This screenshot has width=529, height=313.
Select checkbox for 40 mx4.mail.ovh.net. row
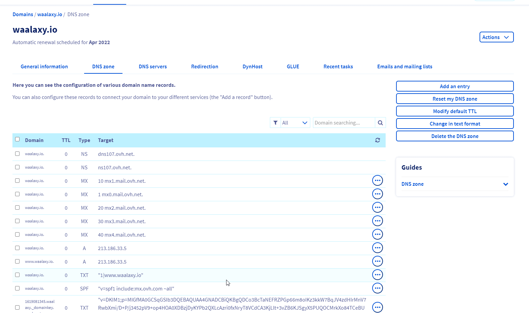pyautogui.click(x=17, y=235)
